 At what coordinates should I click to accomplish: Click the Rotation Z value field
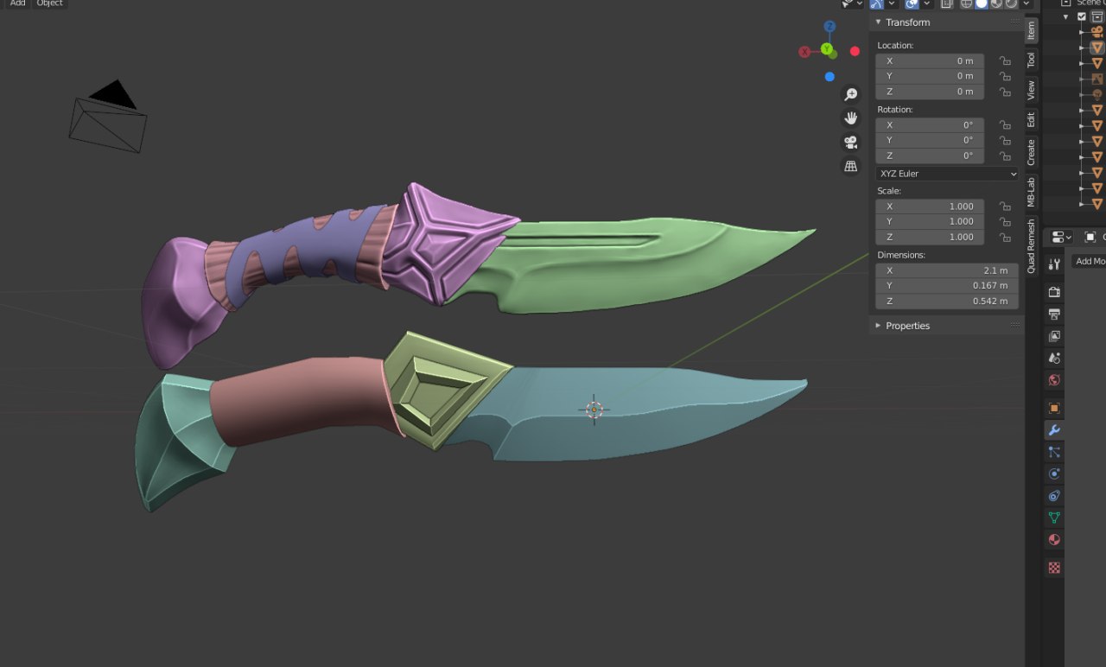[930, 156]
